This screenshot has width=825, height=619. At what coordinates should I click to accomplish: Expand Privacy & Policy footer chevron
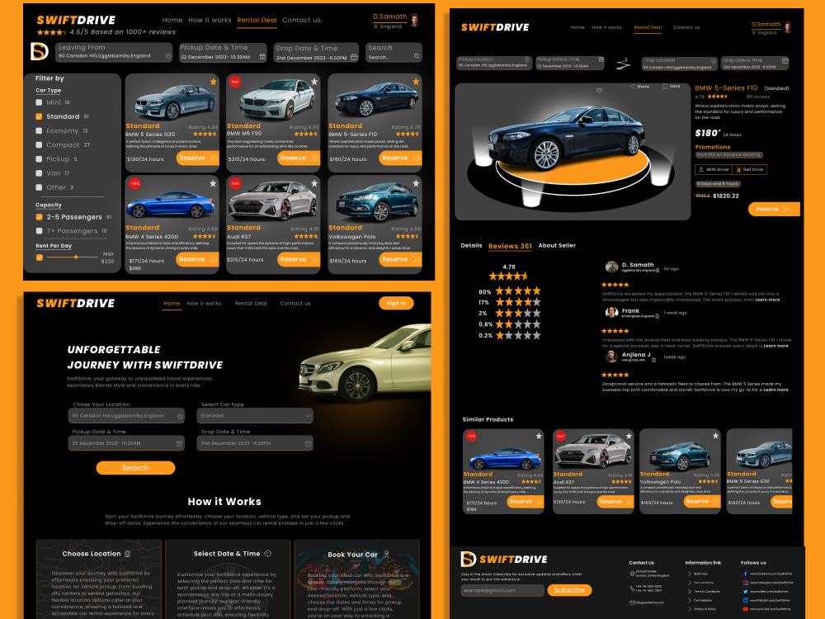click(689, 609)
